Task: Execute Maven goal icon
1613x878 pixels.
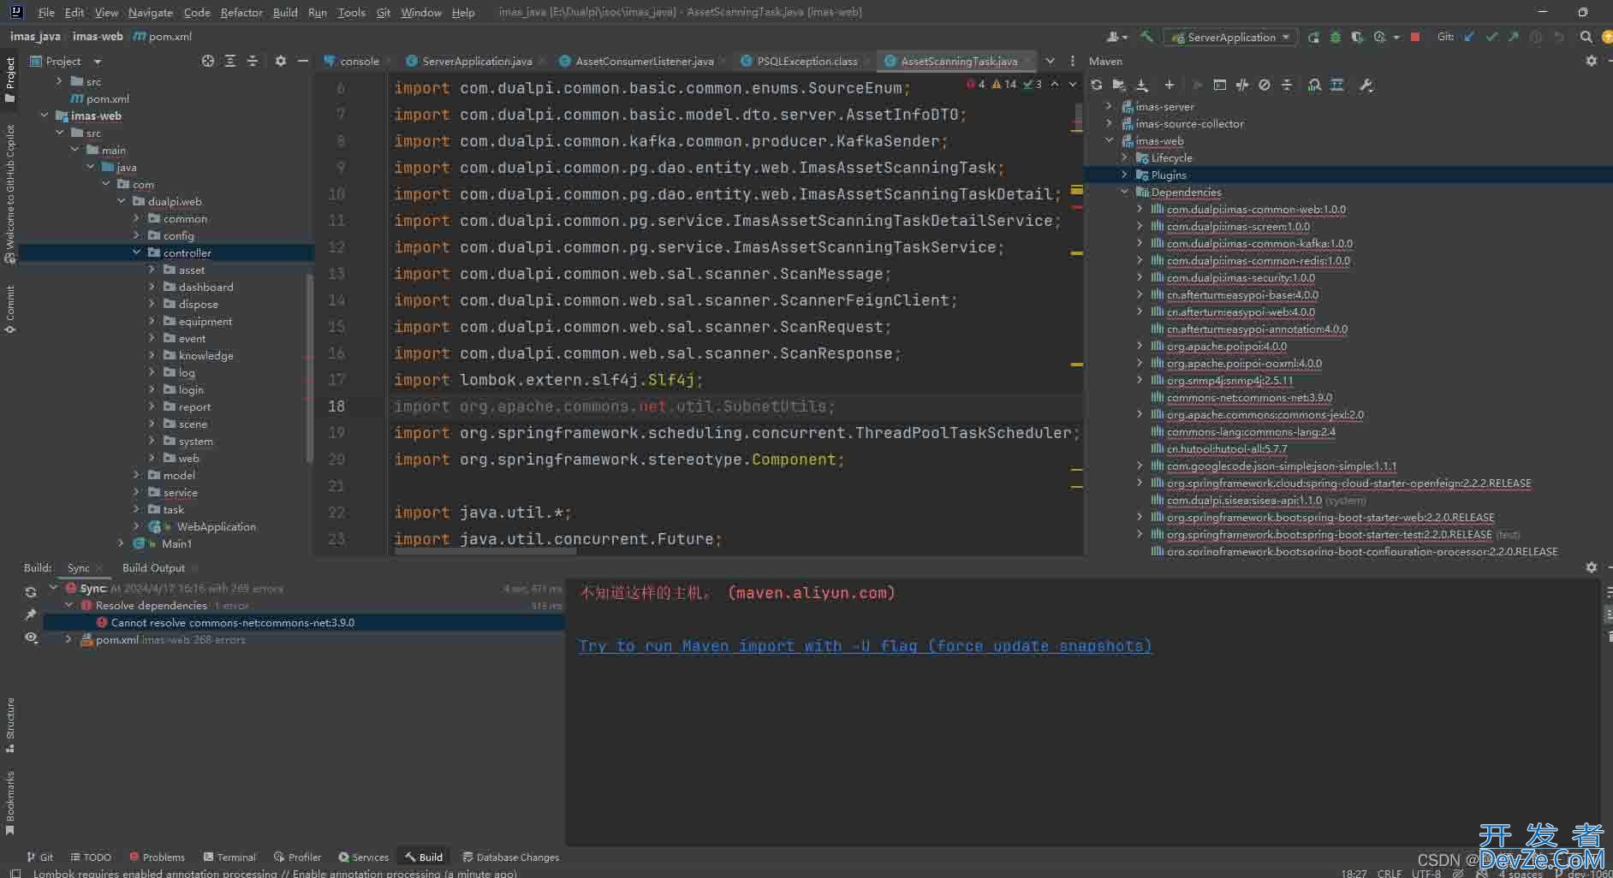Action: (1220, 85)
